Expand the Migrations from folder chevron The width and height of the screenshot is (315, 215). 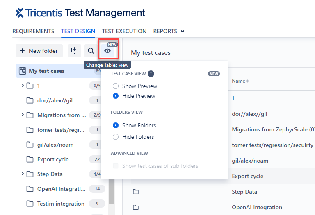[x=23, y=115]
